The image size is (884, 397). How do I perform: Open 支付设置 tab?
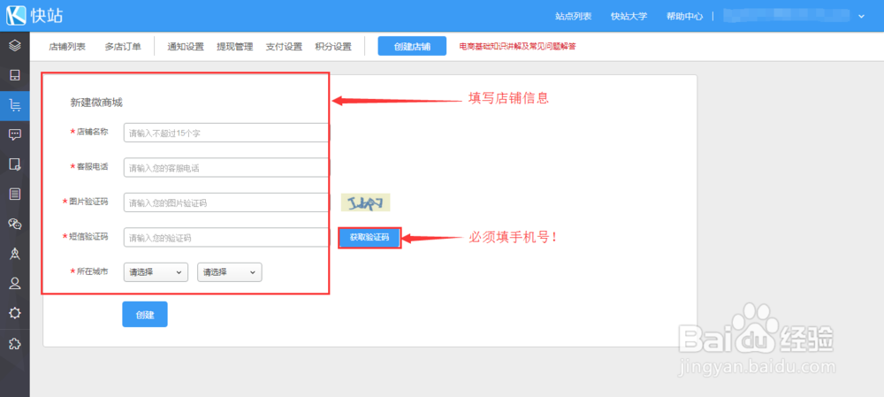pos(284,47)
